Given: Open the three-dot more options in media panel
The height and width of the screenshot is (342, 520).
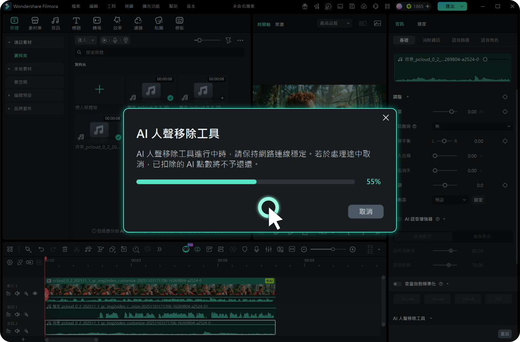Looking at the screenshot, I should click(x=240, y=40).
